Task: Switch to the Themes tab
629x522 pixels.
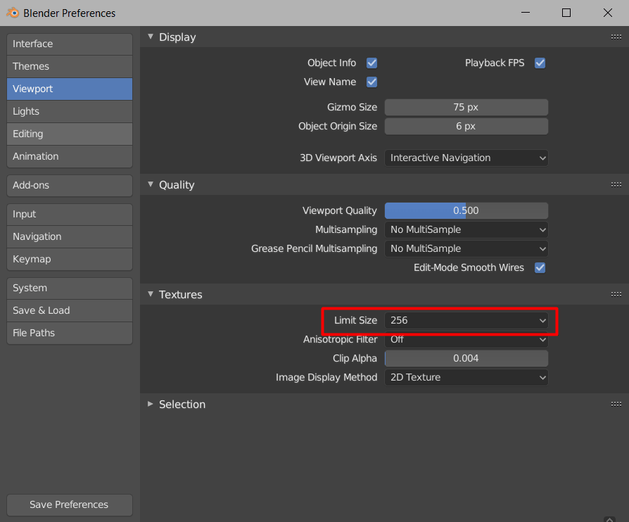Action: (x=70, y=66)
